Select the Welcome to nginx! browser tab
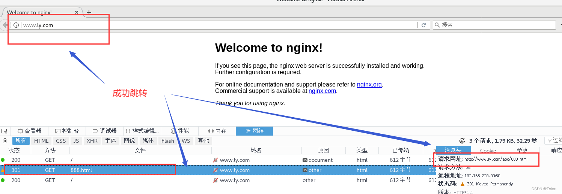Image resolution: width=562 pixels, height=194 pixels. (41, 12)
